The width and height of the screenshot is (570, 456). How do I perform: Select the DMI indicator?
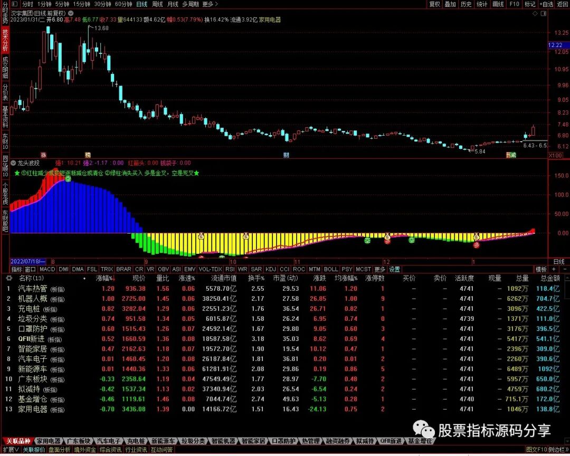[x=63, y=270]
